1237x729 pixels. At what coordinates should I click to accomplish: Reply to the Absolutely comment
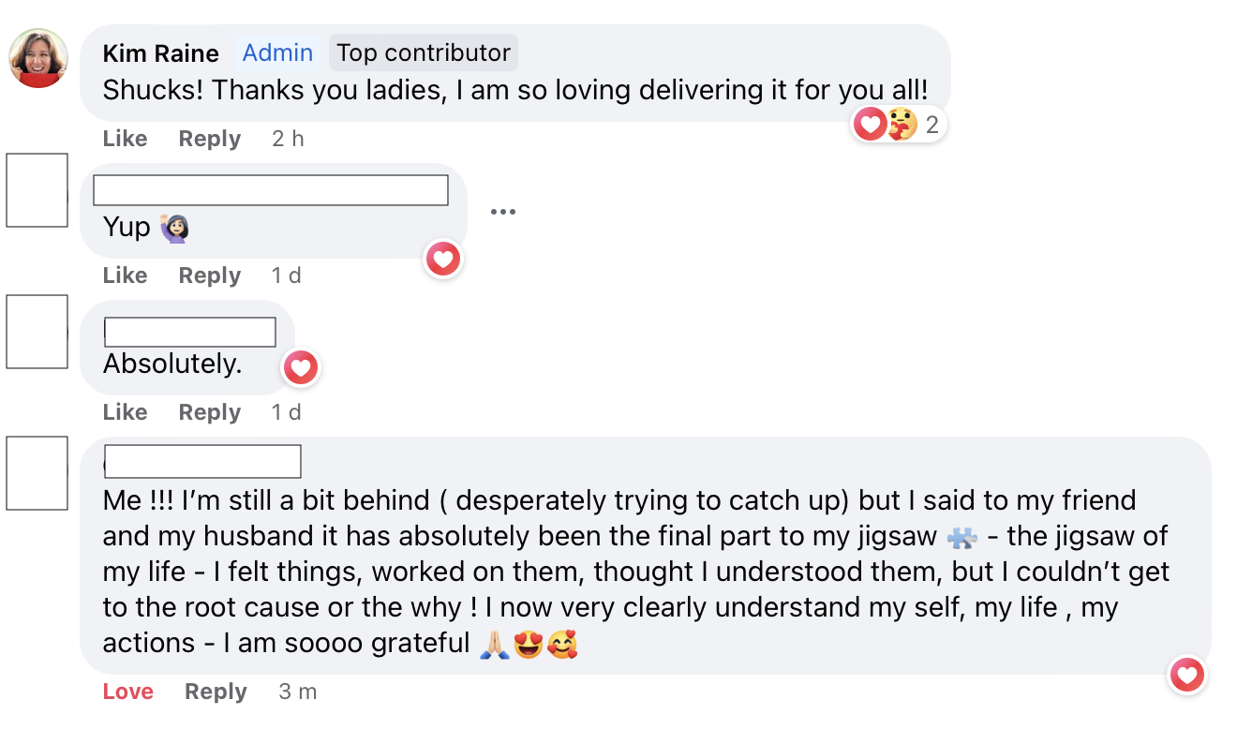tap(210, 412)
